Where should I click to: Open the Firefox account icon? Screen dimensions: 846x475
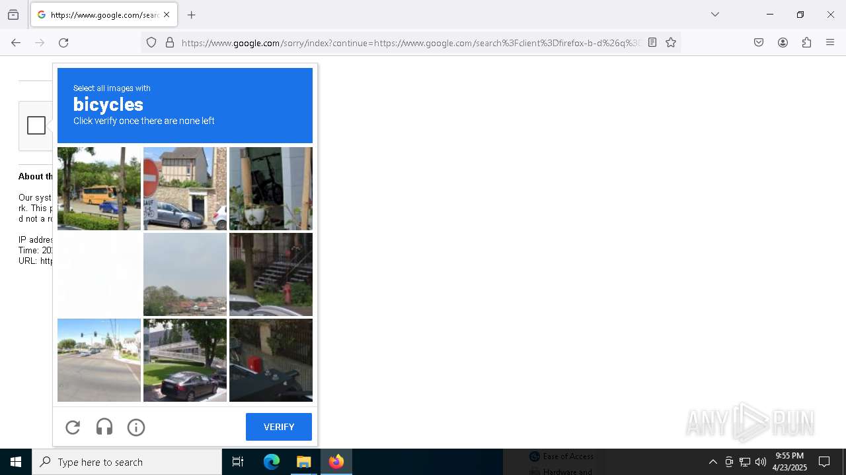(783, 43)
